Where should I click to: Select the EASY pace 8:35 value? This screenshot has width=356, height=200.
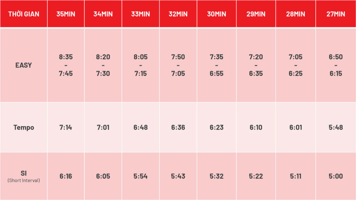(66, 57)
